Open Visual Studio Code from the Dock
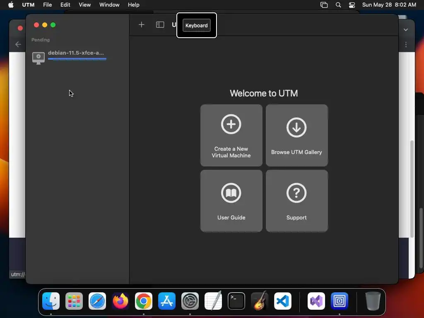The width and height of the screenshot is (424, 318). (x=283, y=301)
